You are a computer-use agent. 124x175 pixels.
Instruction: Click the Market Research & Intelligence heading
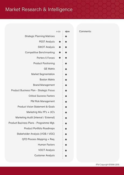[39, 9]
